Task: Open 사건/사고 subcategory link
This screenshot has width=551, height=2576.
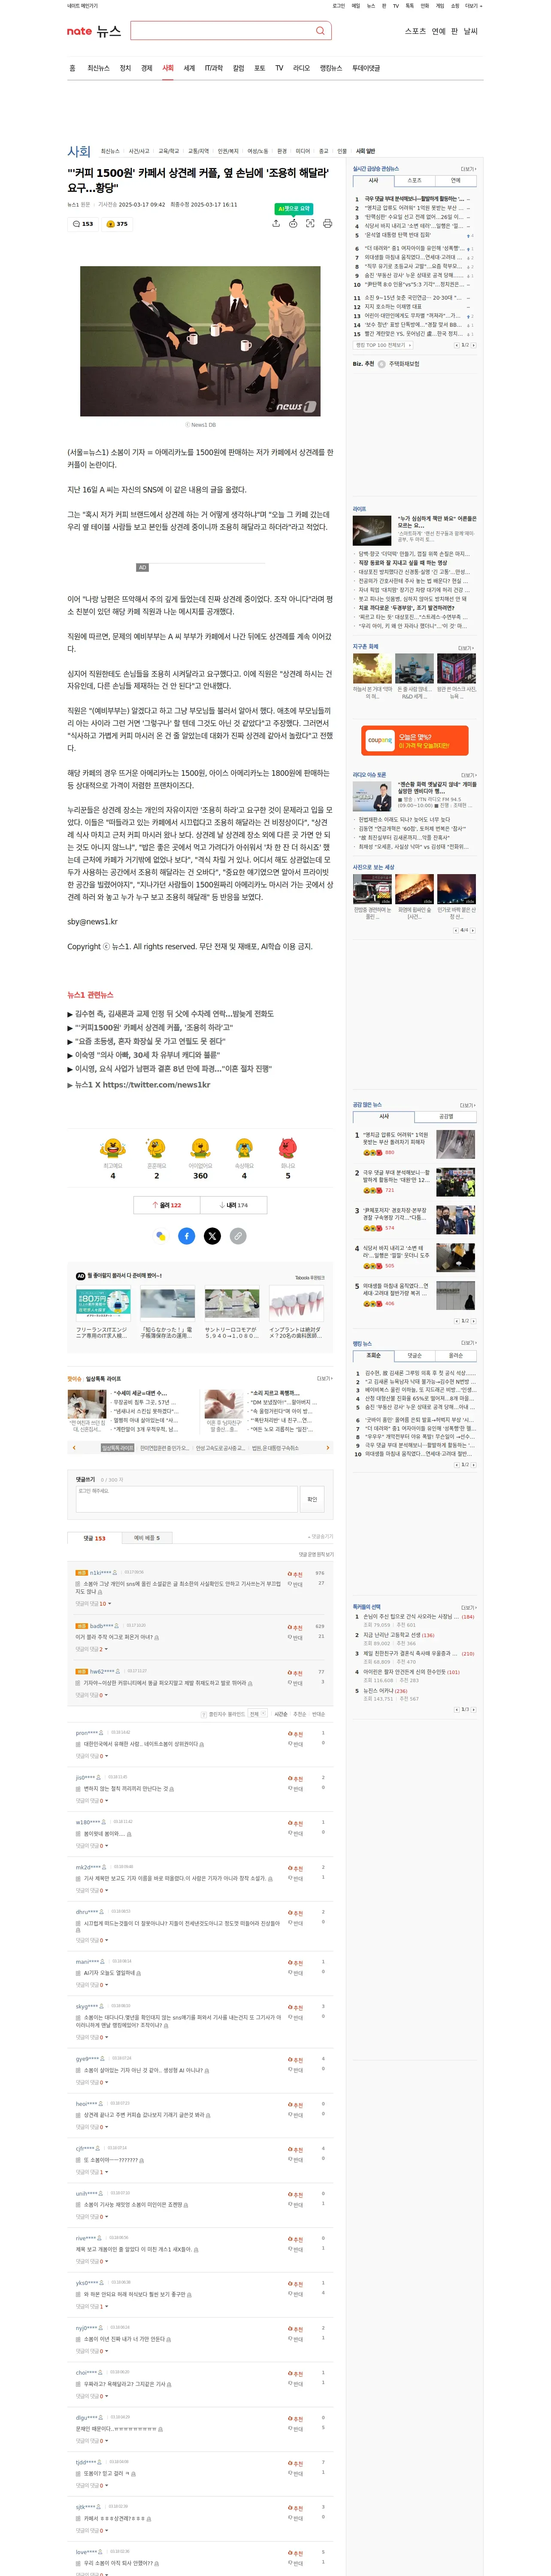Action: click(x=139, y=151)
